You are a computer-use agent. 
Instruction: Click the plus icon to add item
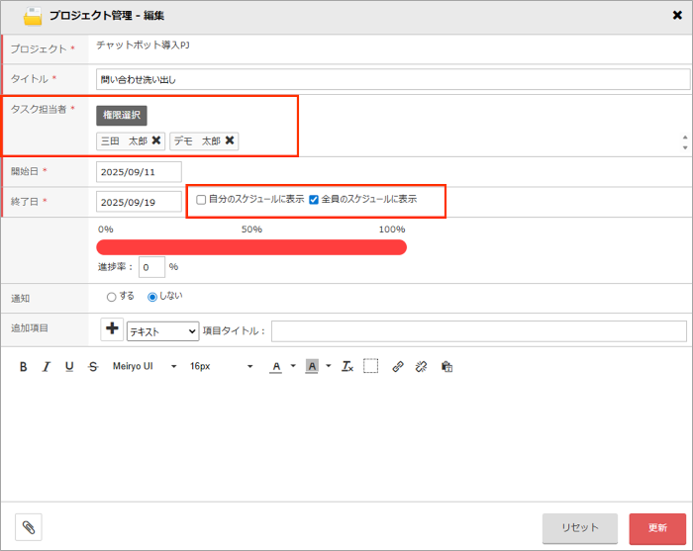pos(112,330)
